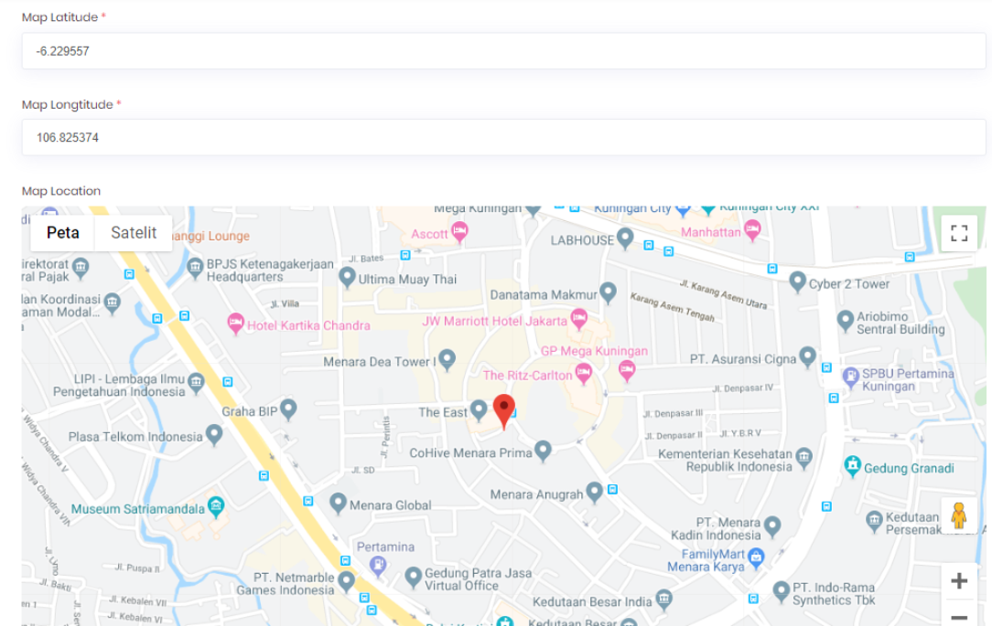This screenshot has height=626, width=992.
Task: Click the Menara Global location pin
Action: pyautogui.click(x=338, y=503)
